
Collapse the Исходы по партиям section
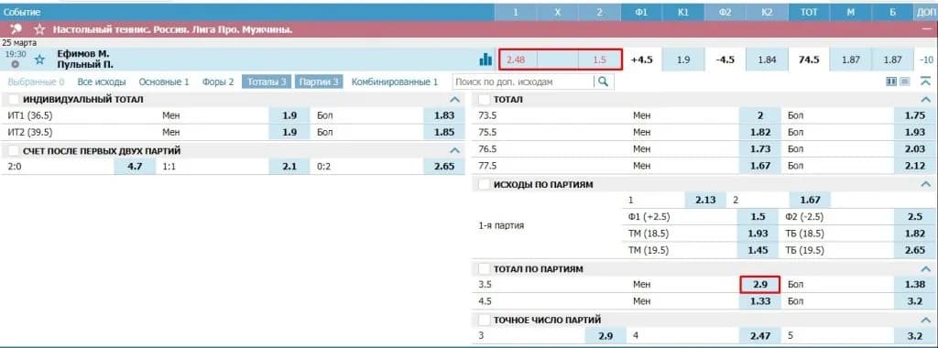[926, 184]
